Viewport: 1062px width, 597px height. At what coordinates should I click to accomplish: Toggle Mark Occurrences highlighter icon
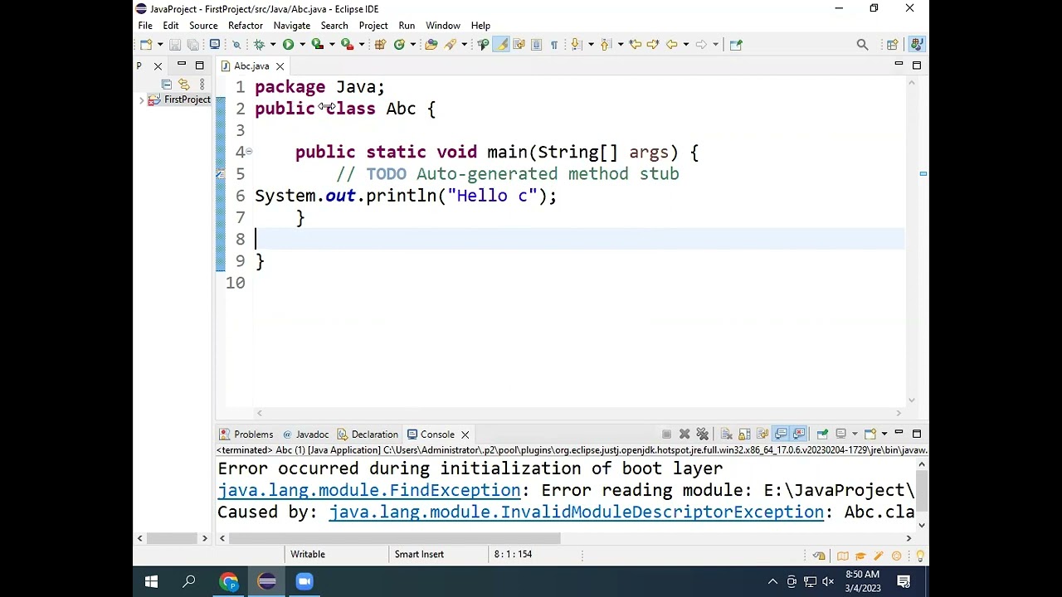(501, 45)
